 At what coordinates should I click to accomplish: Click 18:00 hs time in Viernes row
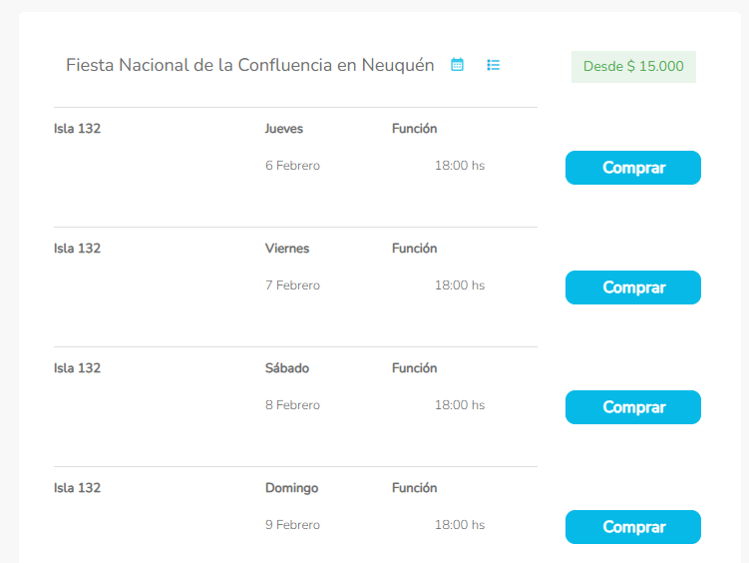click(x=459, y=285)
